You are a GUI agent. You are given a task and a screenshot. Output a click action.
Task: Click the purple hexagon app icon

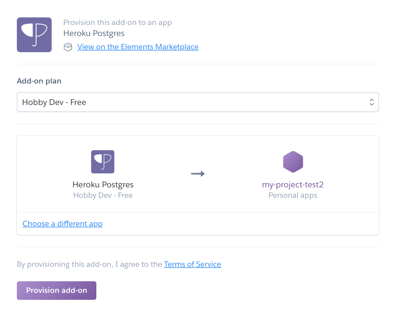point(293,162)
